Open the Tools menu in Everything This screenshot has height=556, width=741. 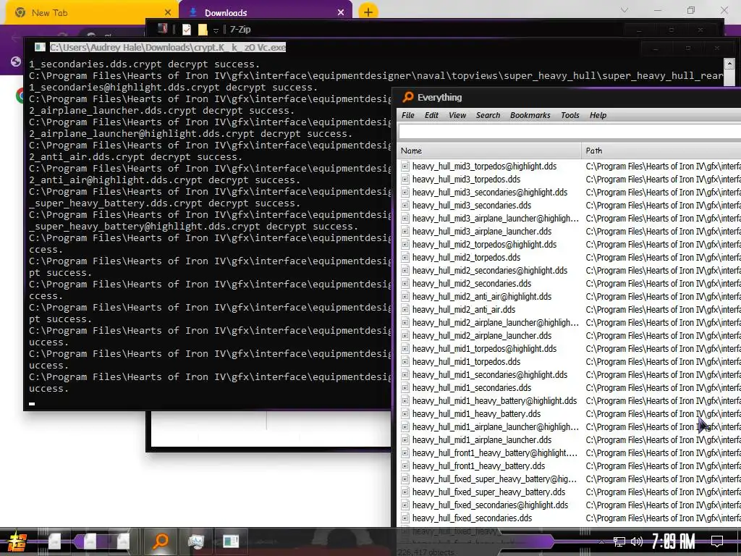click(570, 115)
